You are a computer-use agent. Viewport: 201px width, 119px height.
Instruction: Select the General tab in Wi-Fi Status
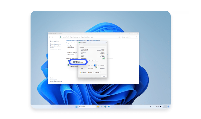[x=80, y=45]
